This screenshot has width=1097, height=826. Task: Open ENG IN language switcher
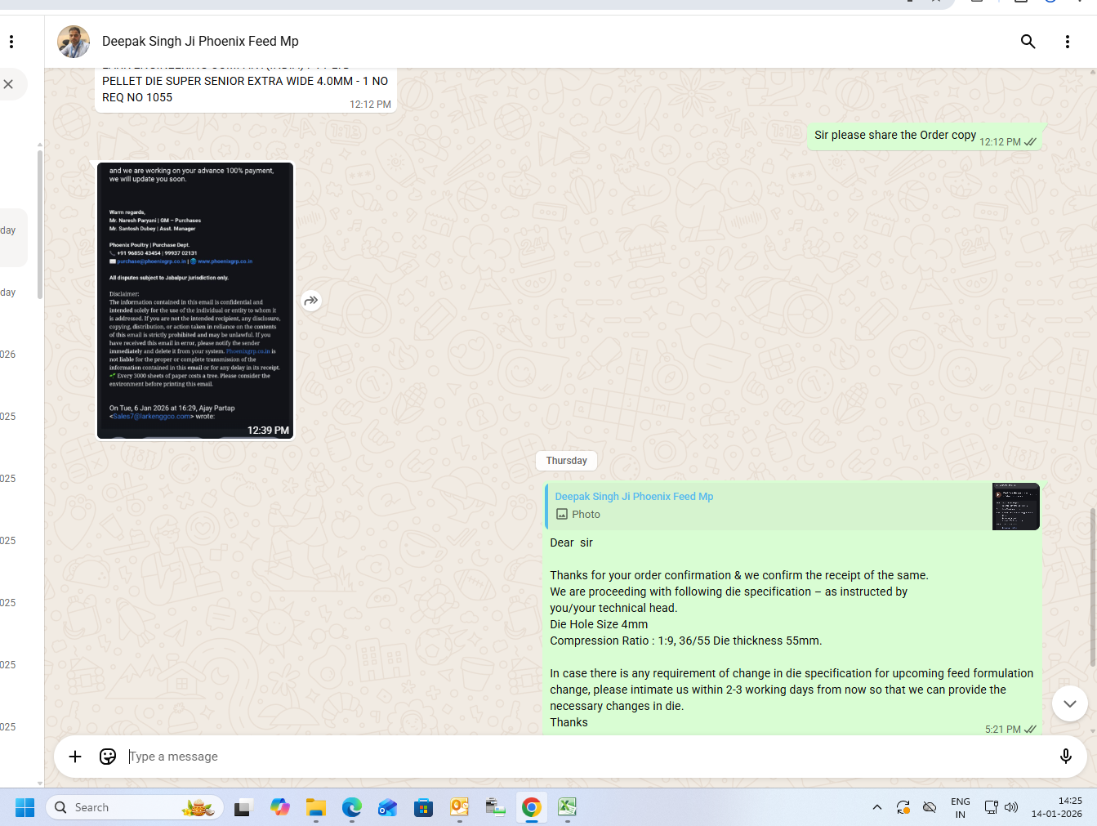click(x=960, y=807)
